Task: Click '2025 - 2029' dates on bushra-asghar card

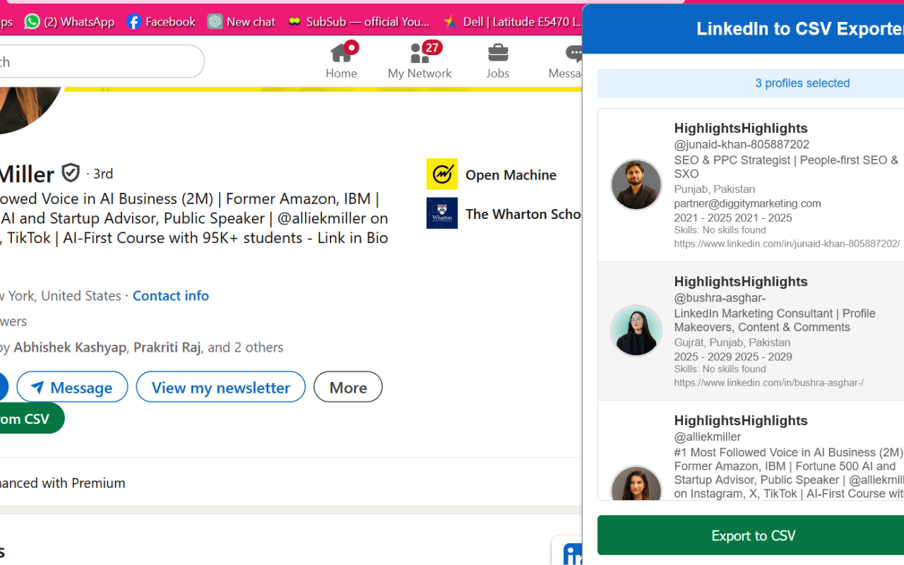Action: tap(733, 357)
